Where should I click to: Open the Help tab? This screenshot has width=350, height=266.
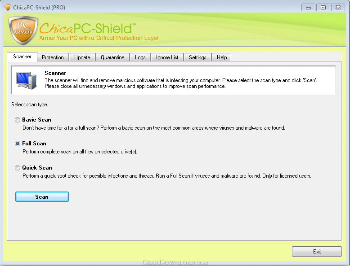coord(222,57)
